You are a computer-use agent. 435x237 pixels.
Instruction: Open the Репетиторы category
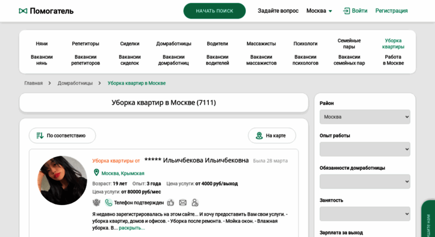(x=86, y=44)
